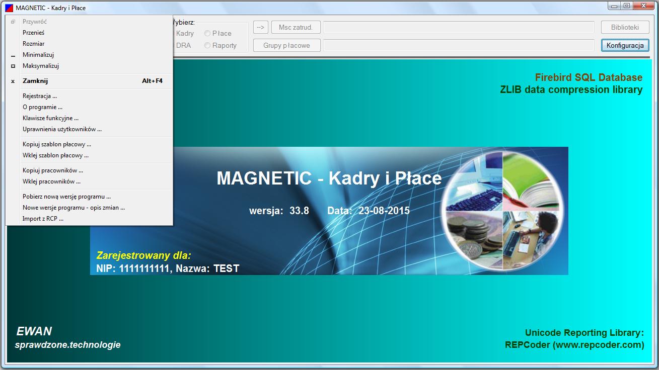Viewport: 659px width, 370px height.
Task: Click REPCoder (www.repcoder.com) text
Action: [574, 345]
